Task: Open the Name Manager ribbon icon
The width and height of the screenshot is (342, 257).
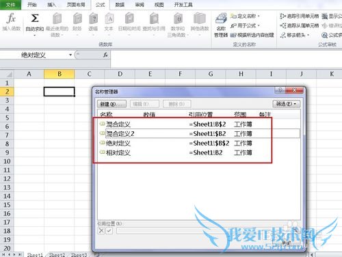Action: (221, 18)
